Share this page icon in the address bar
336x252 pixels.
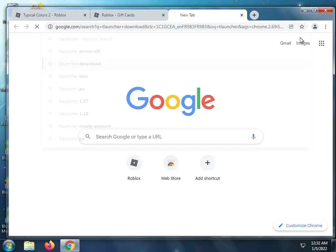click(291, 27)
